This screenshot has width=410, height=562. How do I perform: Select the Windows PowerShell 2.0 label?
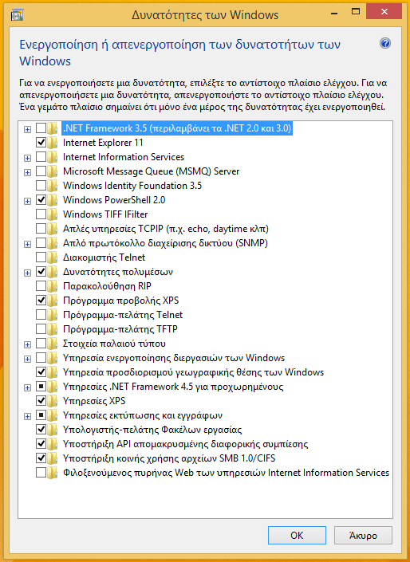click(114, 200)
